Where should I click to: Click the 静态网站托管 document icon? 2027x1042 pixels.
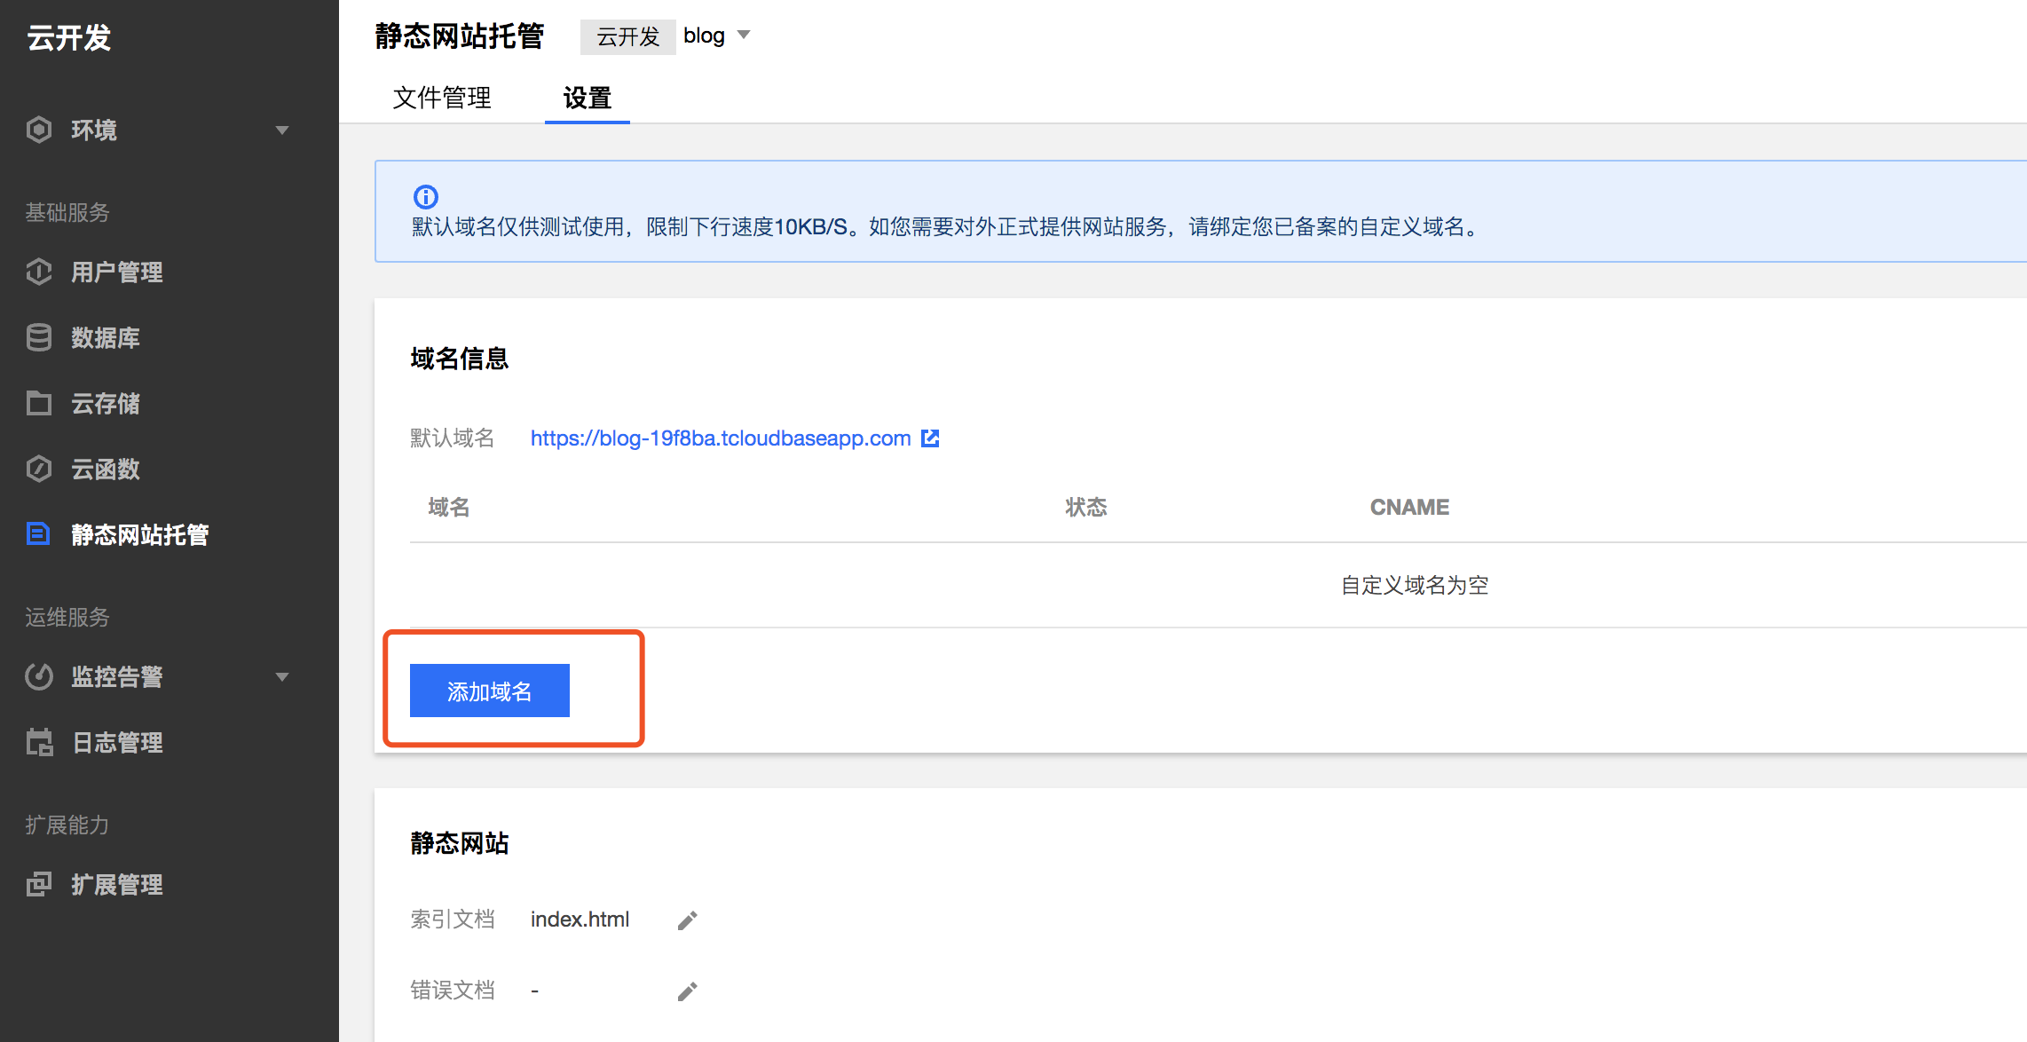[38, 533]
